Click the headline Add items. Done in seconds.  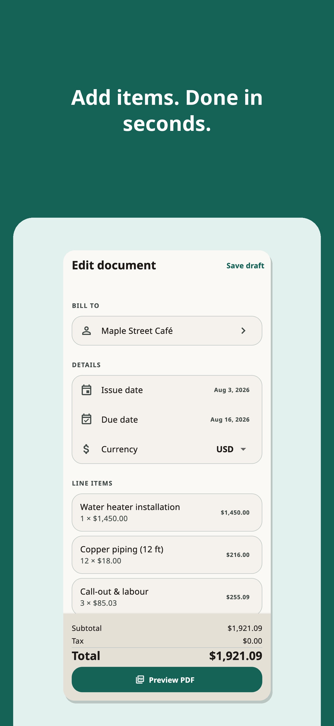(x=167, y=110)
